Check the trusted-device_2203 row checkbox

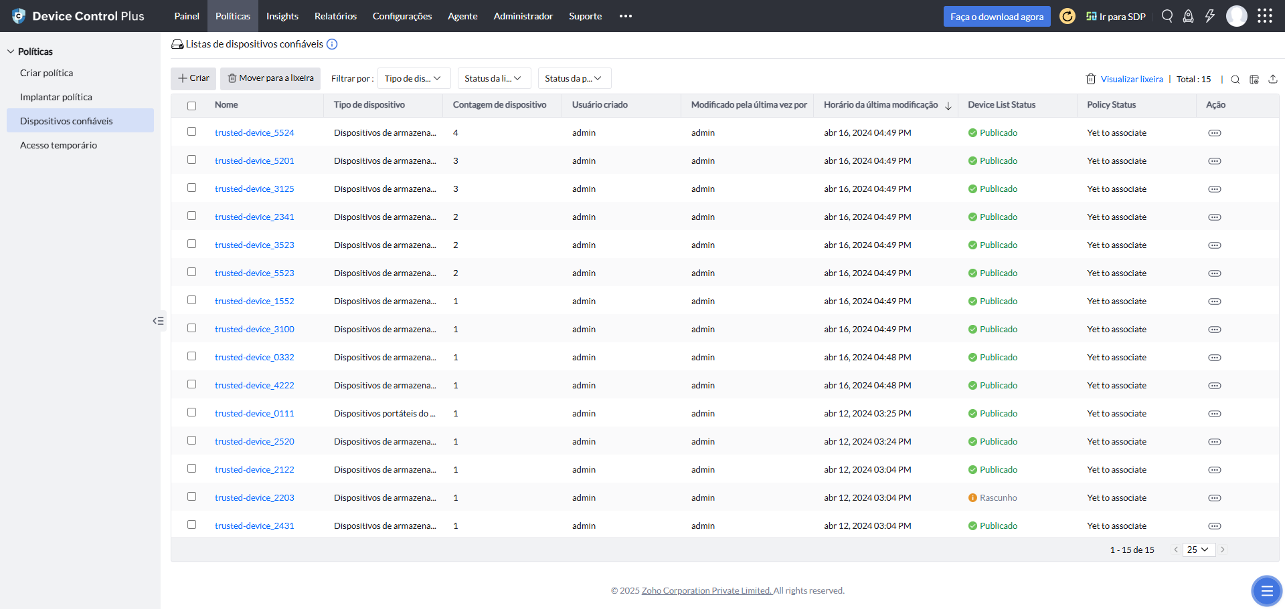pos(192,497)
